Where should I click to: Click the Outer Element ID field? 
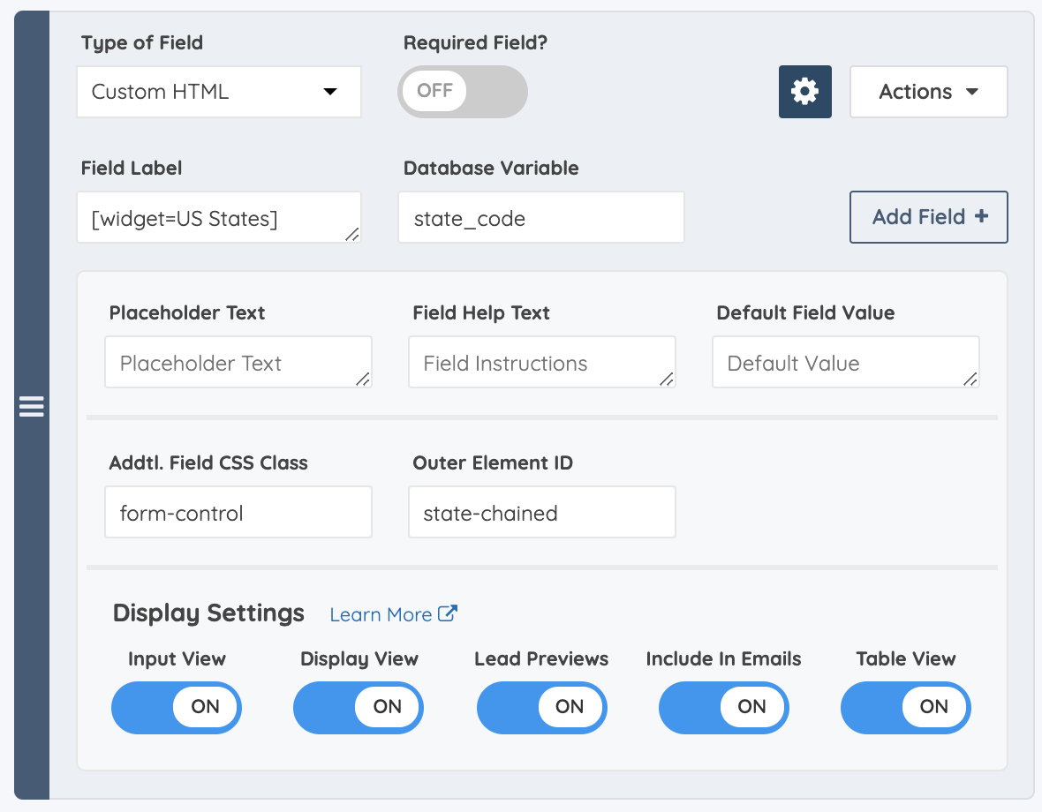[x=541, y=512]
